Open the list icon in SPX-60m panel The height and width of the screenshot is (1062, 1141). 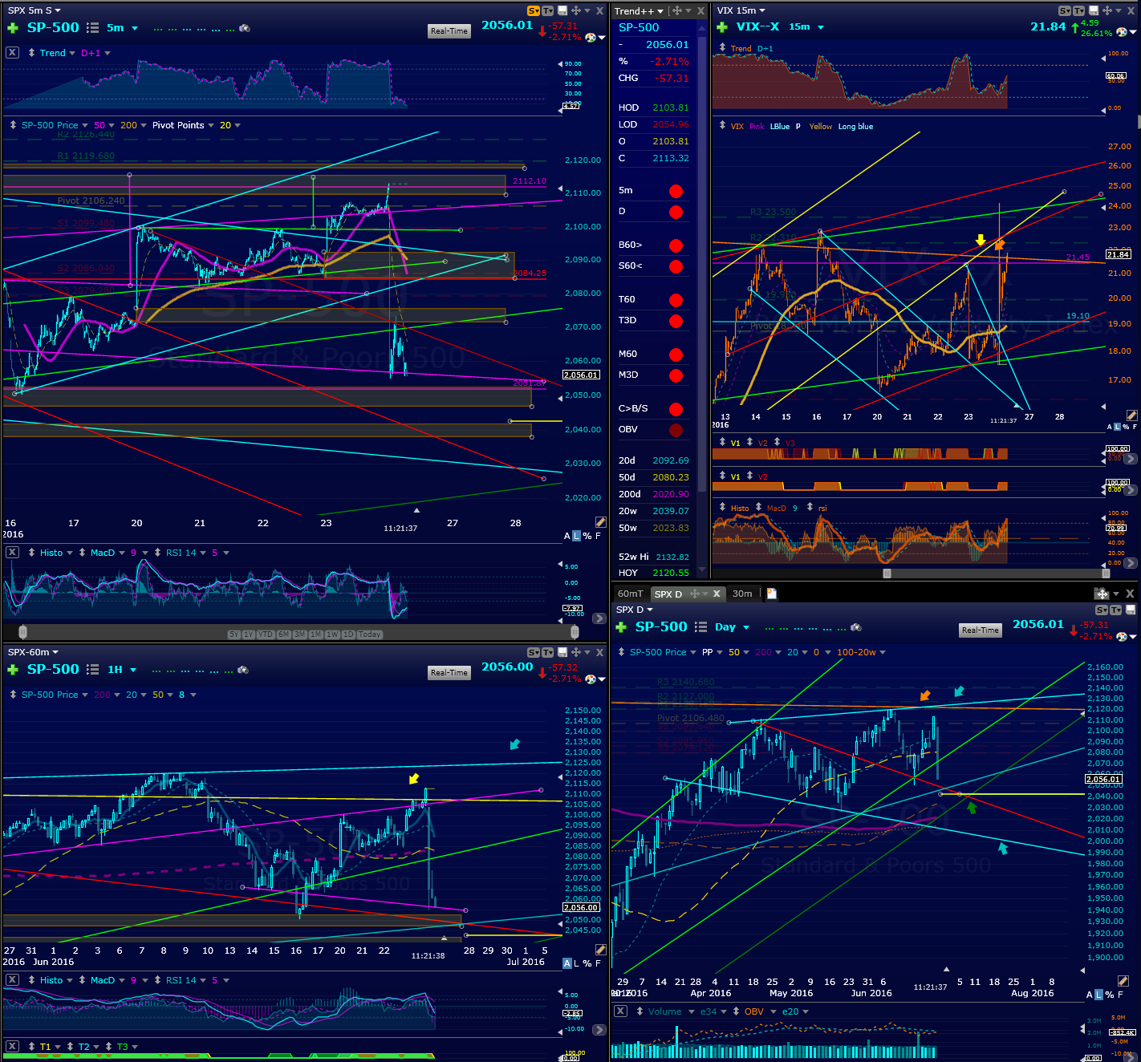[93, 670]
